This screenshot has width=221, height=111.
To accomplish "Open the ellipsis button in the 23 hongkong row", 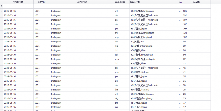I will tap(180, 98).
